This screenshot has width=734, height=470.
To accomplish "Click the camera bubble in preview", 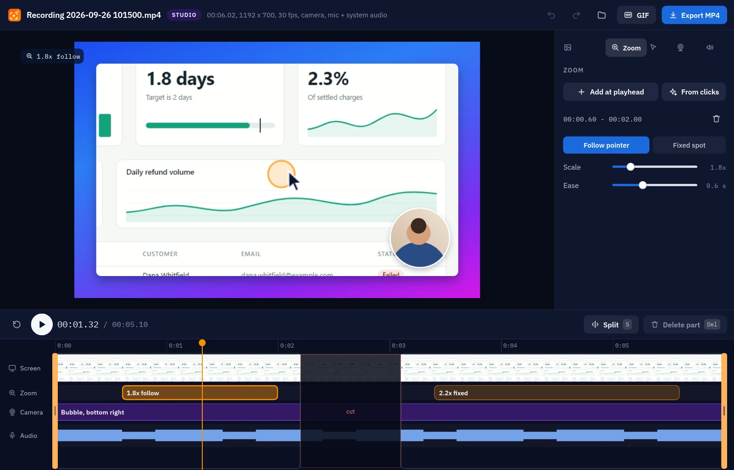I will (419, 238).
